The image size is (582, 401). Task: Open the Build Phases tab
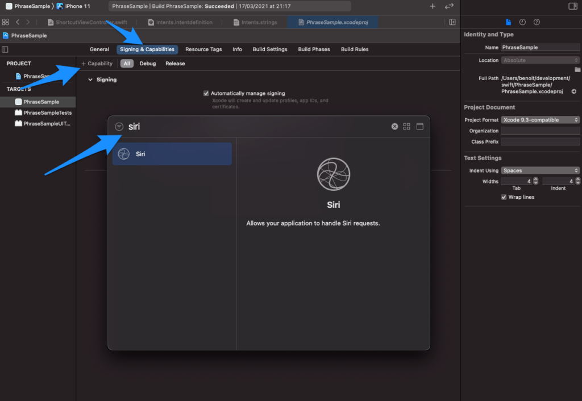(x=314, y=49)
